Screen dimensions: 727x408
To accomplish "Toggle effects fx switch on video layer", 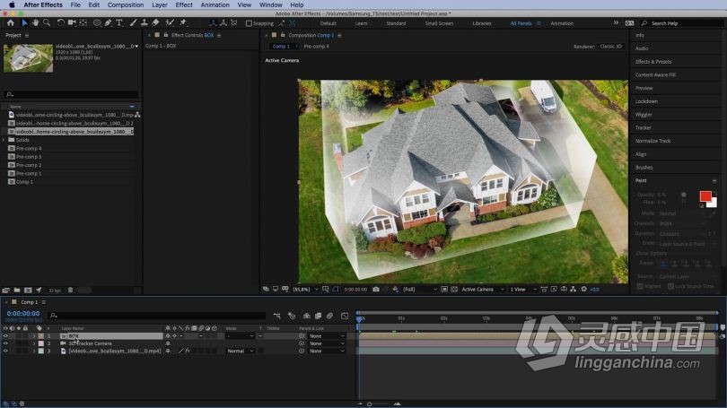I will coord(188,351).
